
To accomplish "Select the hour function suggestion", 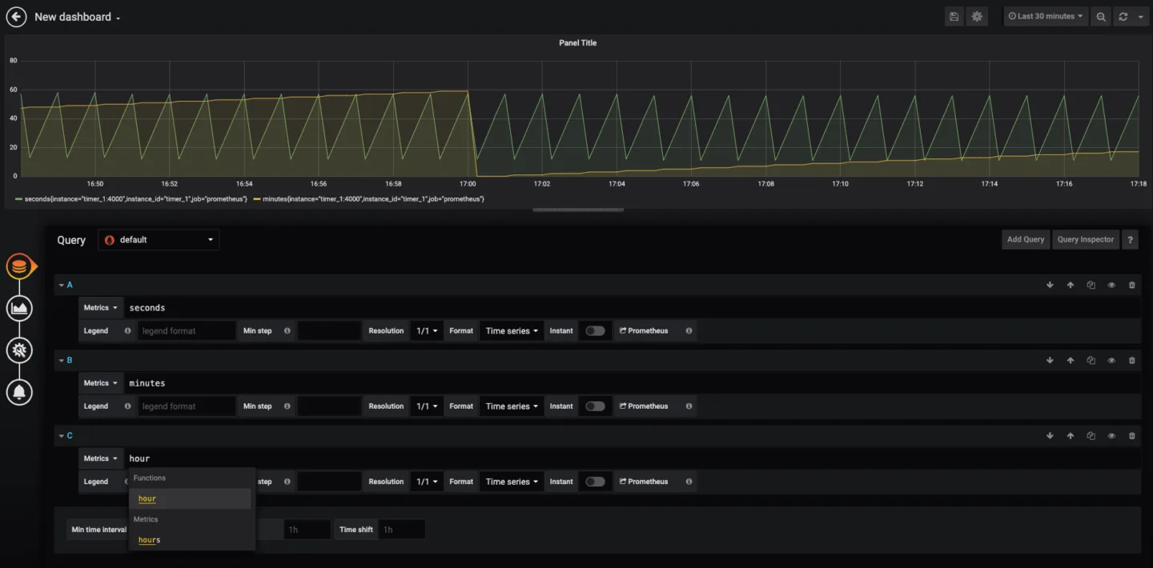I will 191,498.
